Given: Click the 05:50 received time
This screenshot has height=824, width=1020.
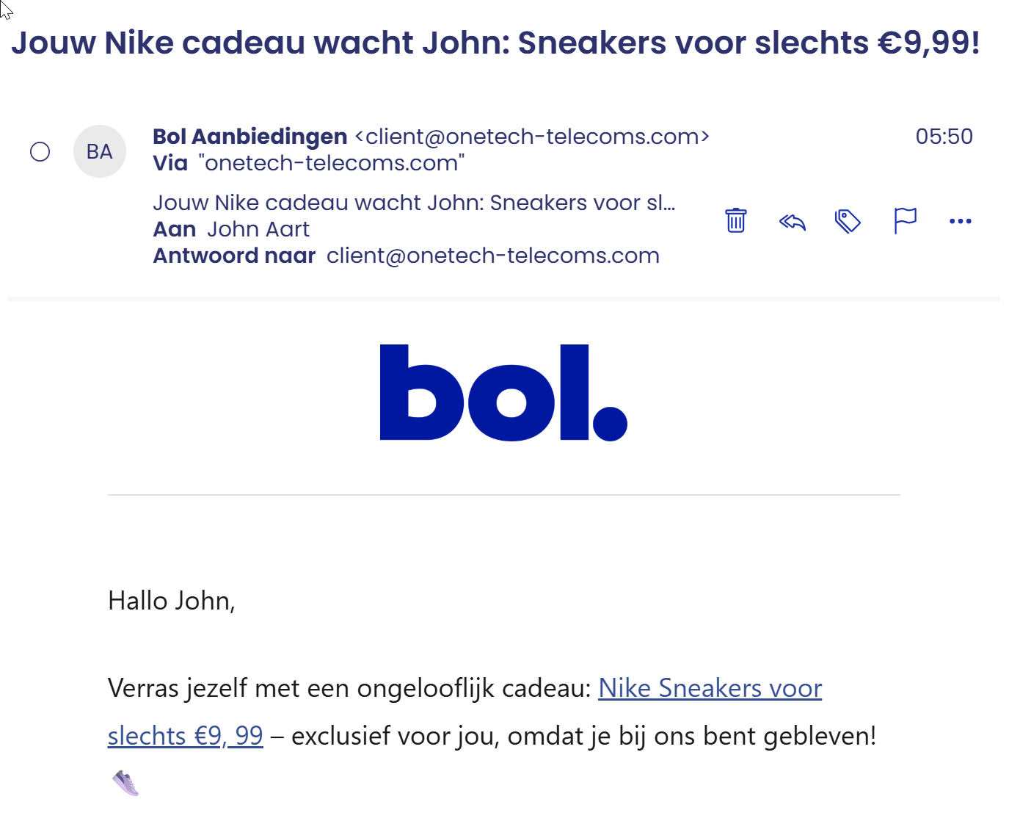Looking at the screenshot, I should tap(944, 137).
